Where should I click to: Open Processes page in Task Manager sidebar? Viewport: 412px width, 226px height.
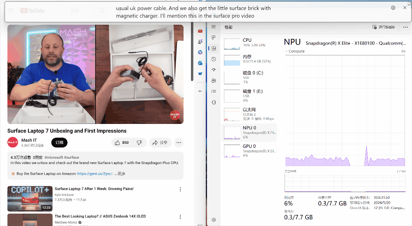point(214,37)
